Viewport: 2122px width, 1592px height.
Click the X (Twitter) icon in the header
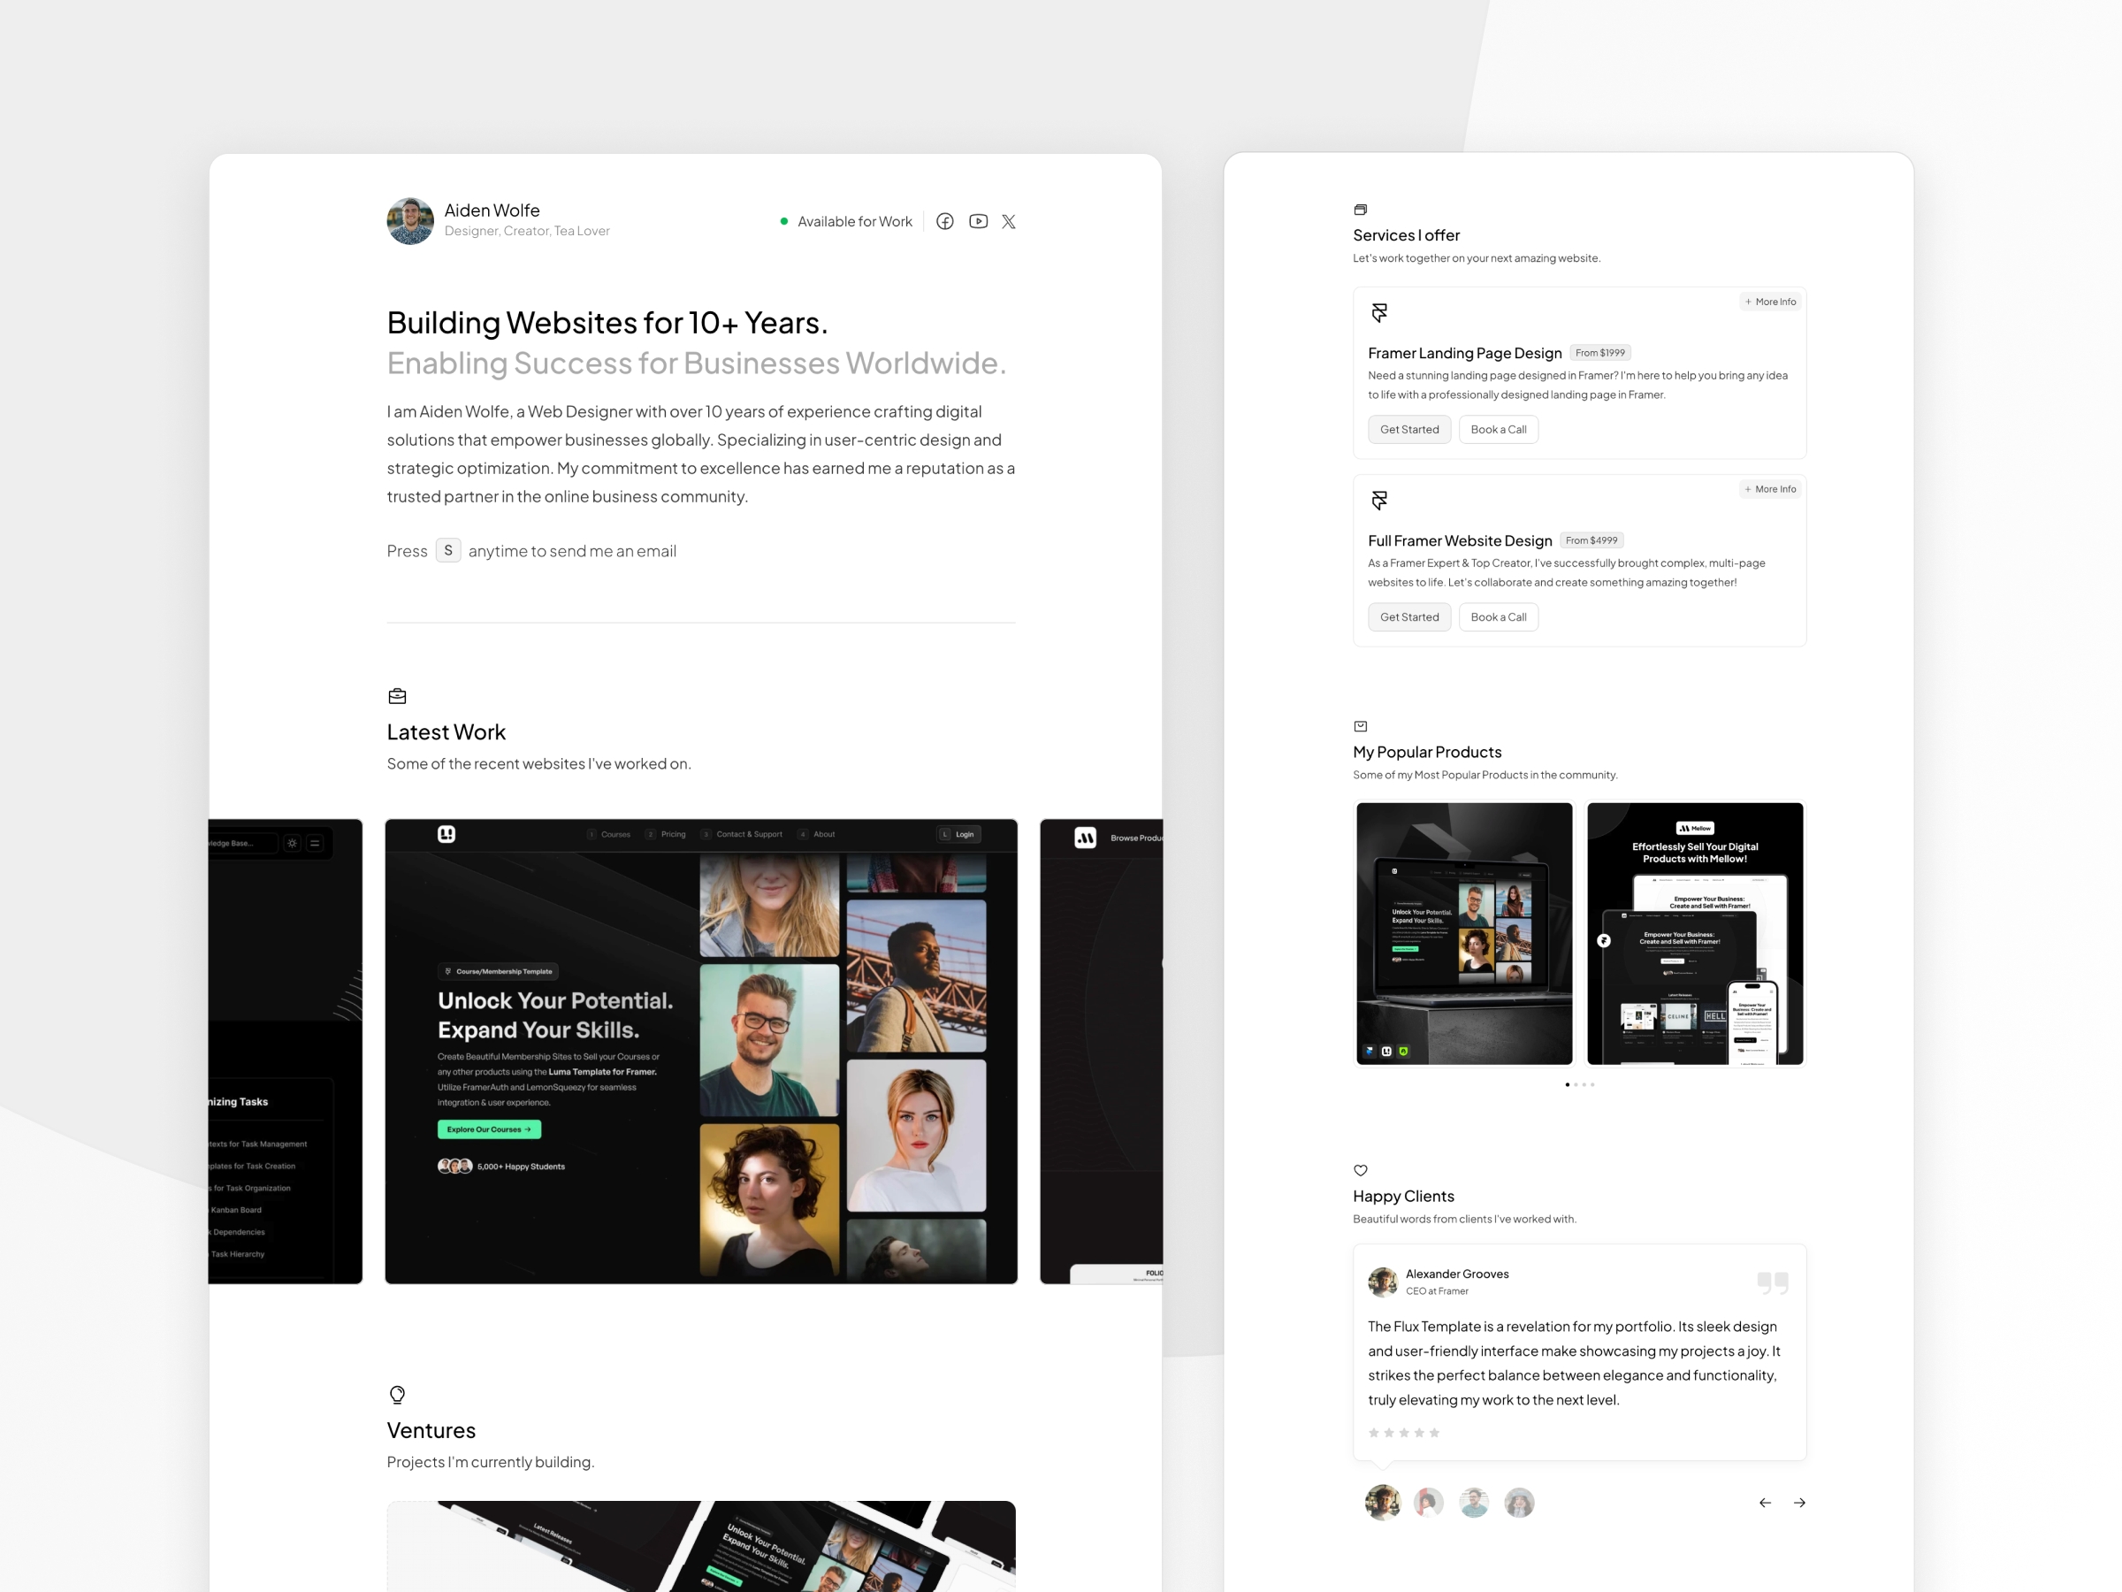pyautogui.click(x=1008, y=221)
